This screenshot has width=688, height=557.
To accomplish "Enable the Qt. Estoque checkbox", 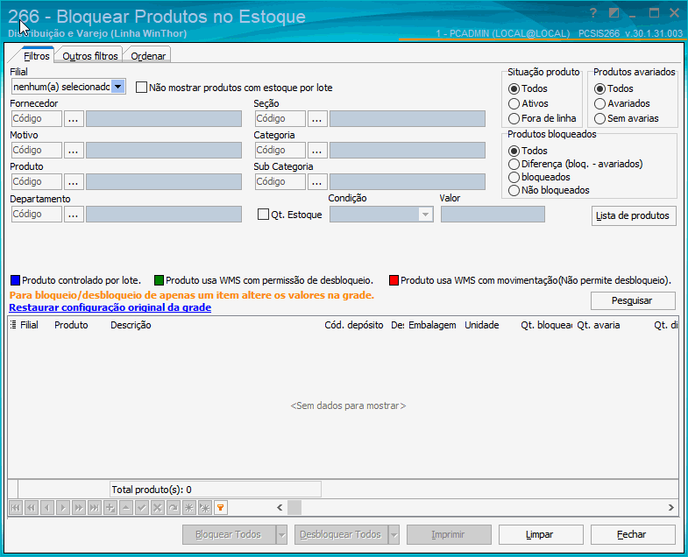I will tap(263, 215).
